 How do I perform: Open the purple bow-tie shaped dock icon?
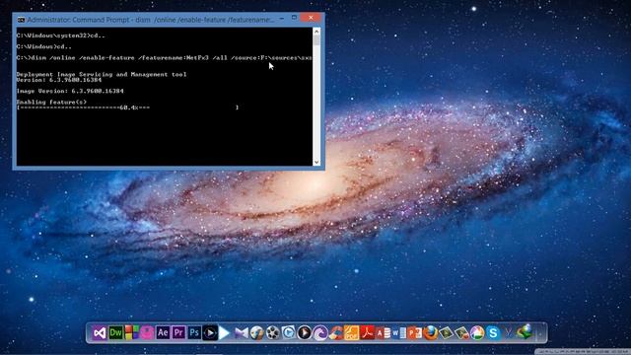241,333
